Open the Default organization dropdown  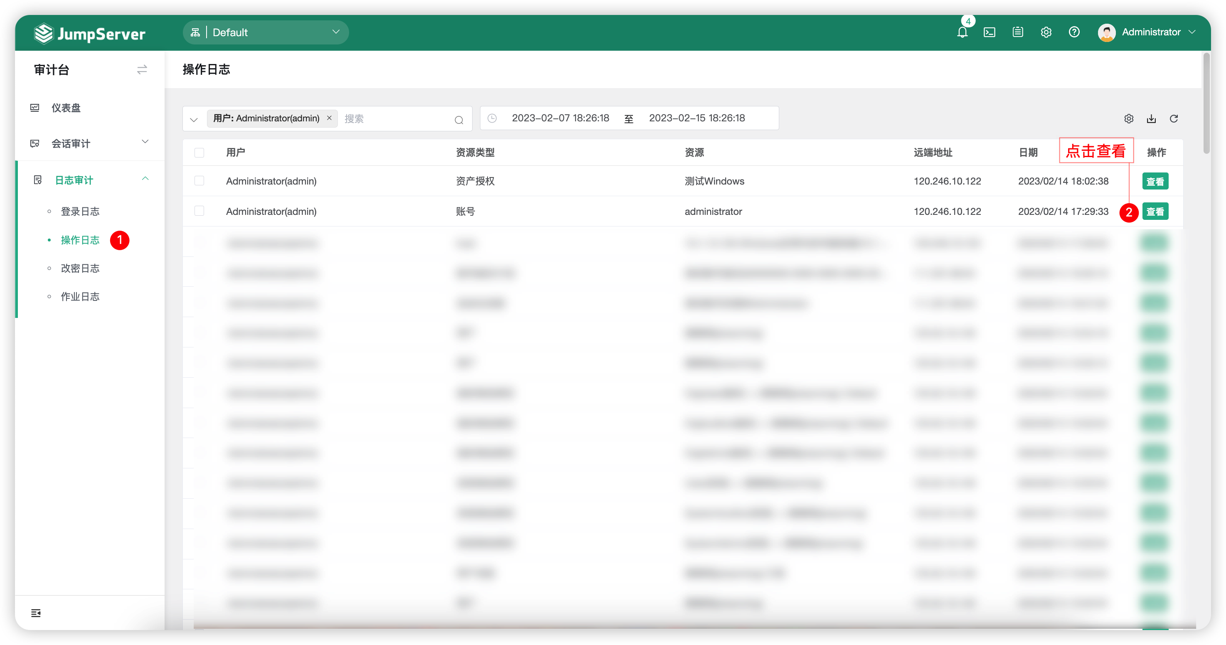(x=266, y=32)
